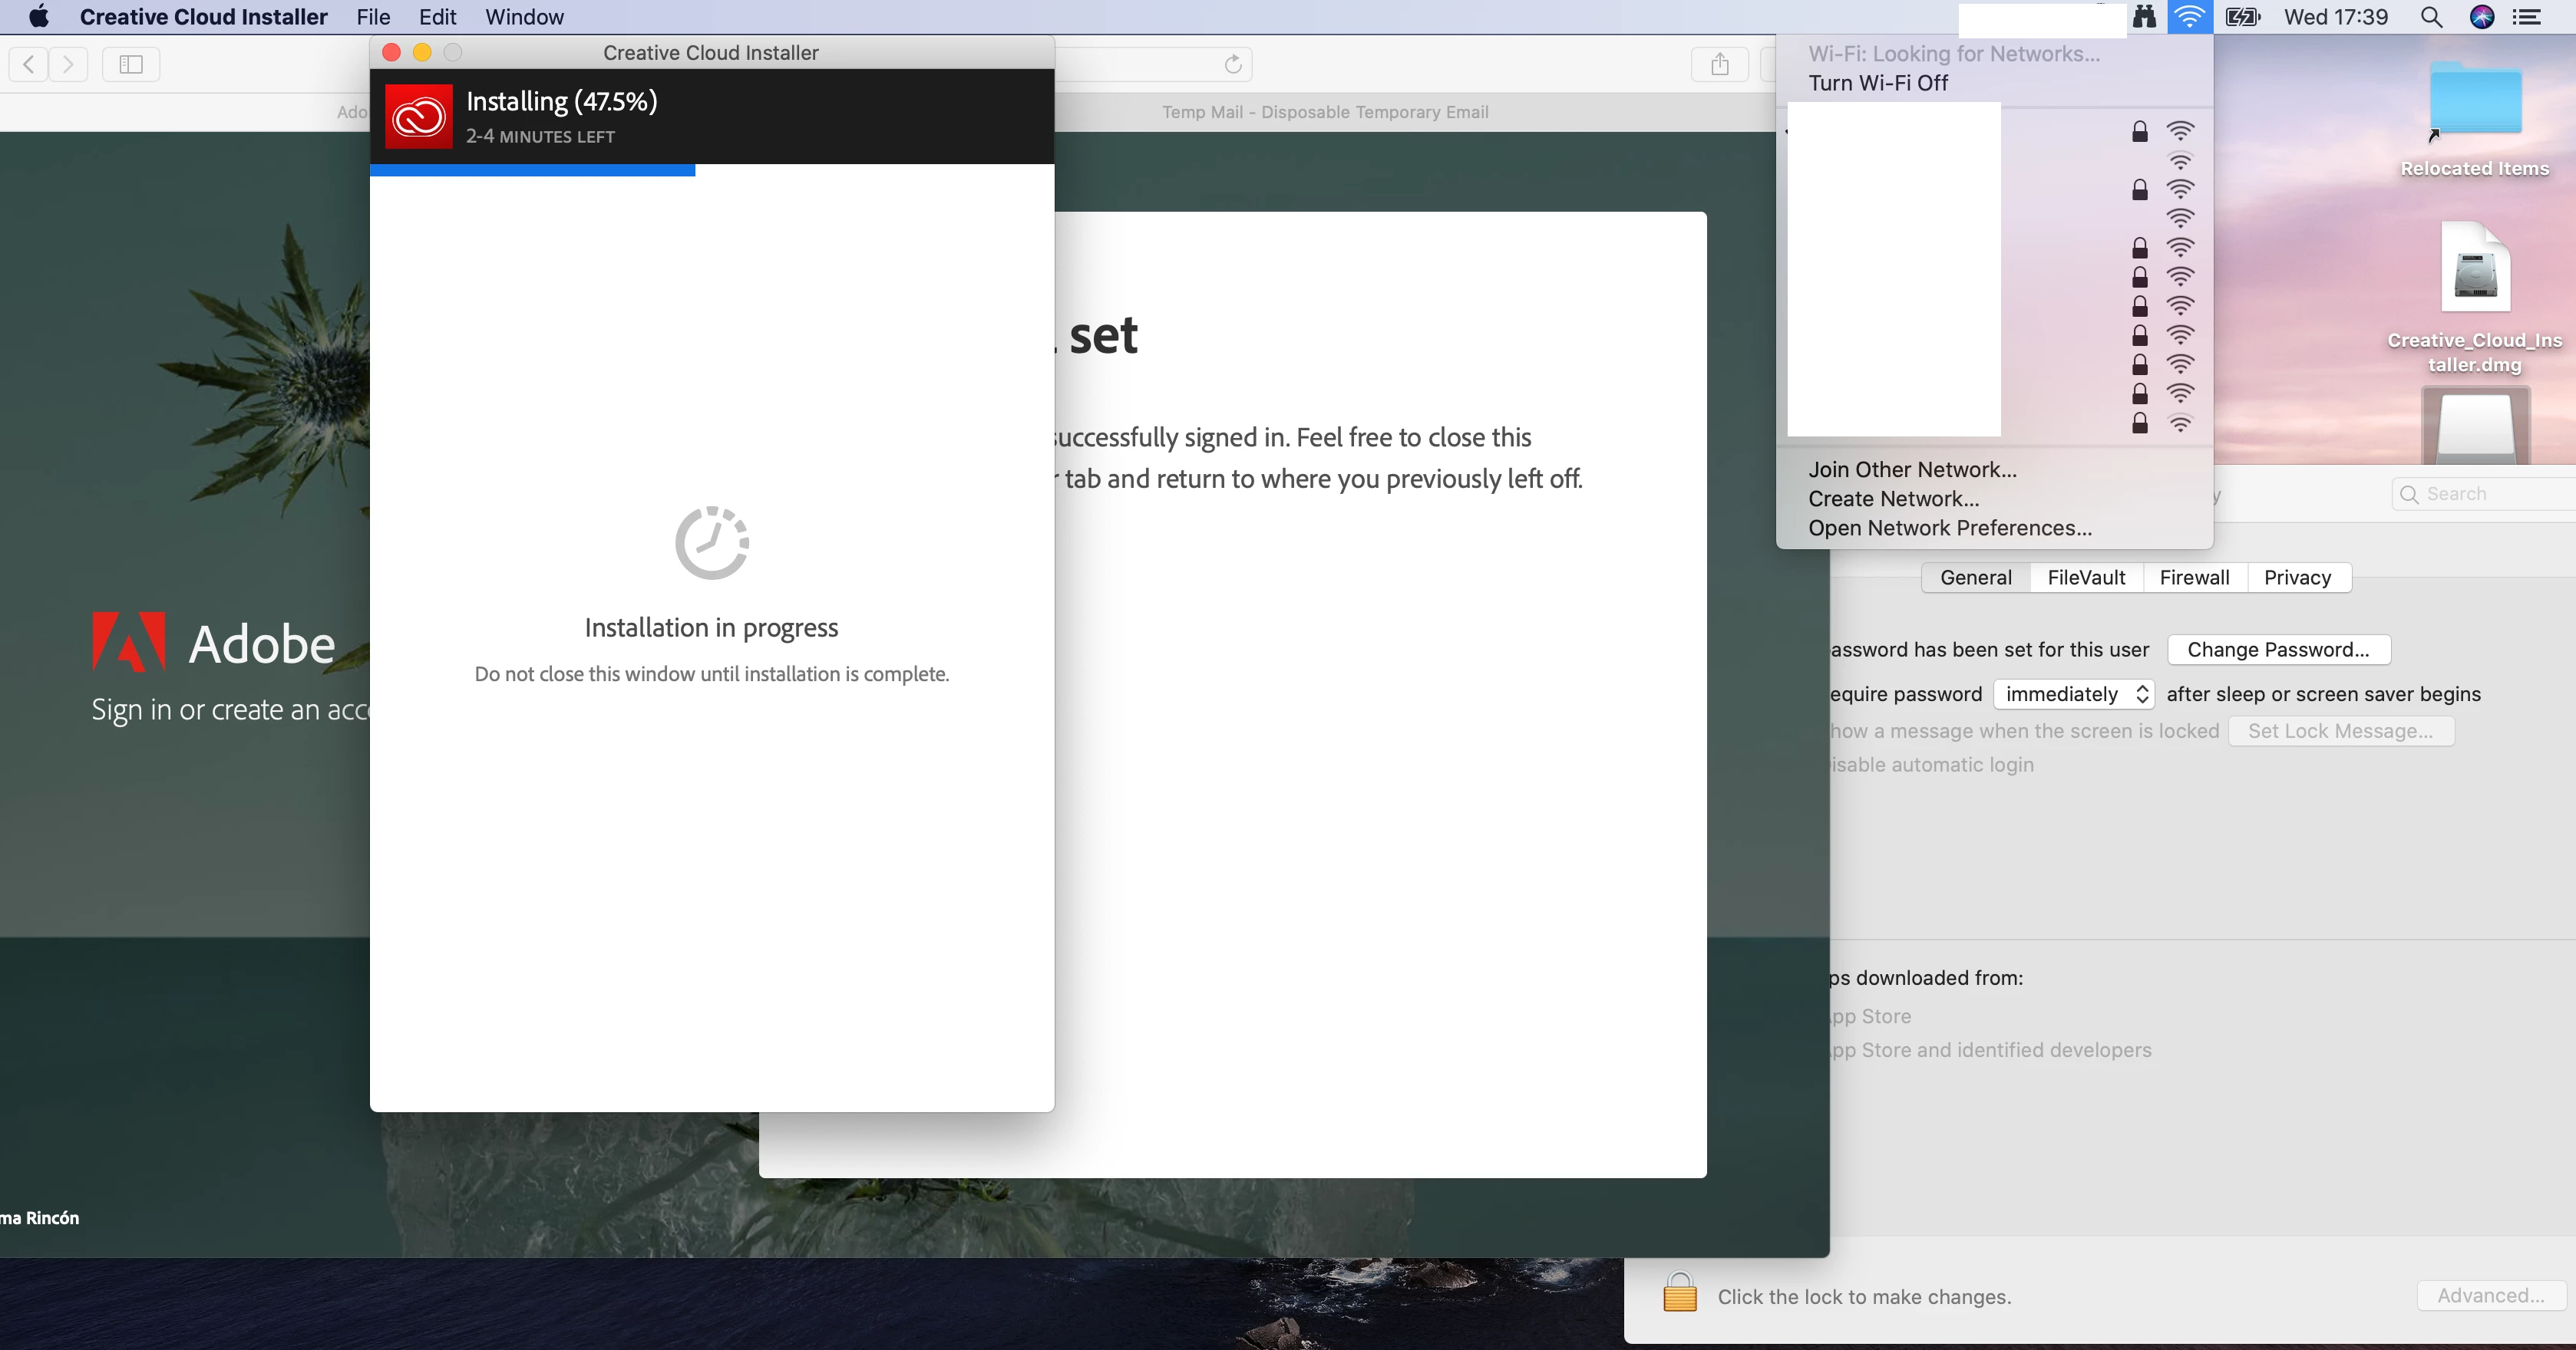Open the Window menu

(x=524, y=17)
